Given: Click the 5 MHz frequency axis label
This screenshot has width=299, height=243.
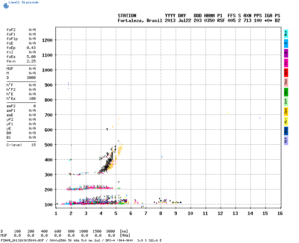Looking at the screenshot, I should pyautogui.click(x=116, y=213).
